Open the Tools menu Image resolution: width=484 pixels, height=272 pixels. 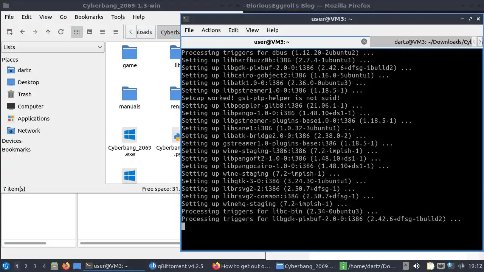click(118, 17)
